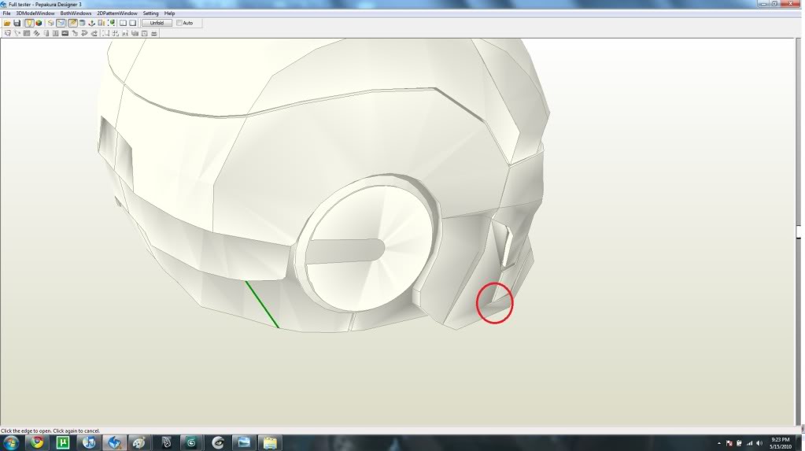The width and height of the screenshot is (805, 451).
Task: Click the arrow pointer tool in second toolbar
Action: click(17, 33)
